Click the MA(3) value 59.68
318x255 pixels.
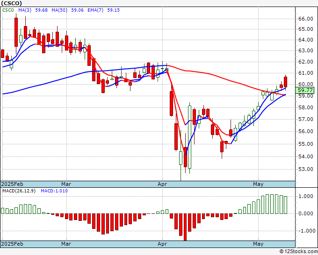(41, 10)
